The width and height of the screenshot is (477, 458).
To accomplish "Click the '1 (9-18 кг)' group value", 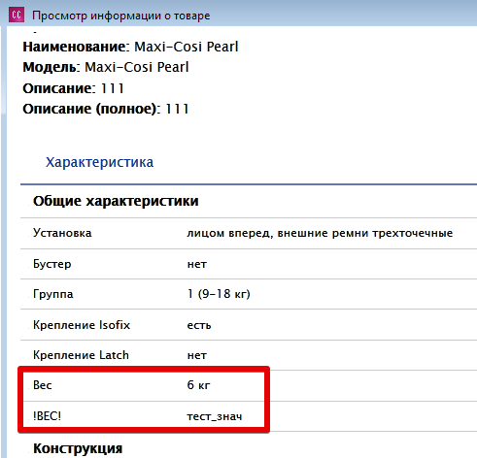I will 219,294.
